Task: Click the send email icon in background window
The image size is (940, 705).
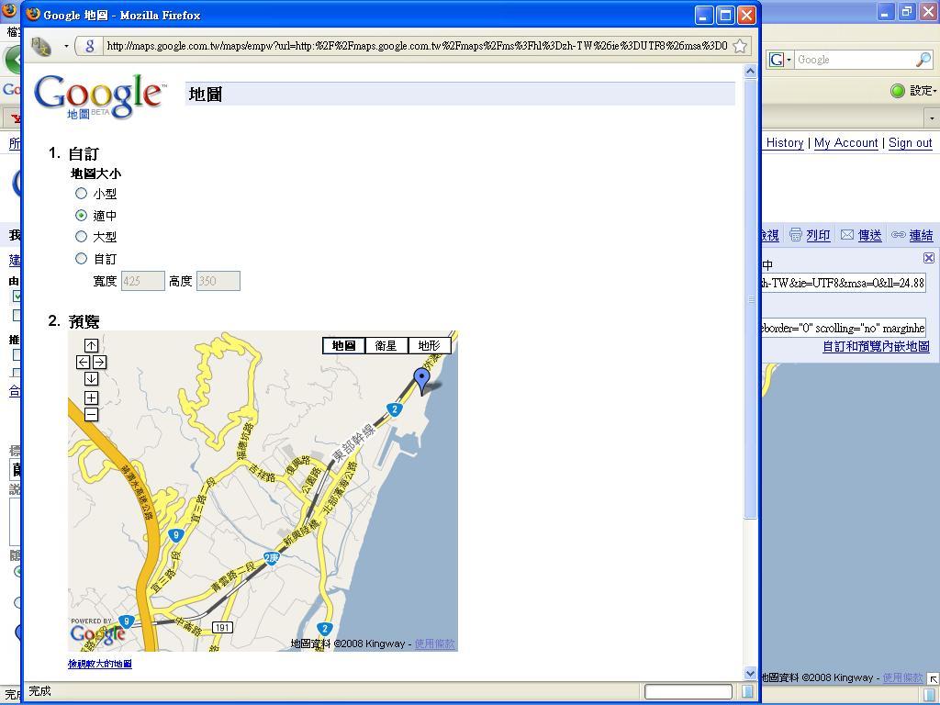Action: [847, 234]
